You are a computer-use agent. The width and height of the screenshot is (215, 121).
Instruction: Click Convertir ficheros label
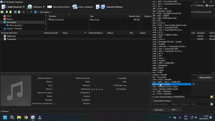pyautogui.click(x=114, y=7)
